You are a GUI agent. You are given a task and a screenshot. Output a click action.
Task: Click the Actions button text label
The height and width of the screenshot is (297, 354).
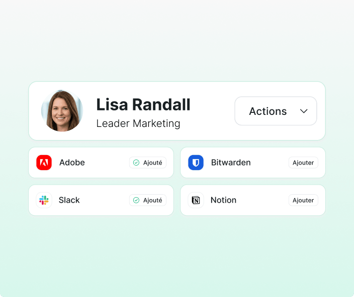click(x=268, y=111)
